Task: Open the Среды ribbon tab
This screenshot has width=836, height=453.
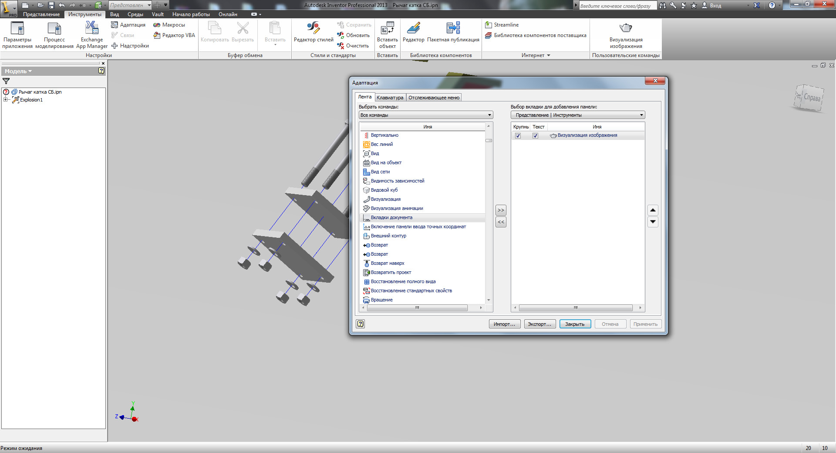Action: click(x=135, y=14)
